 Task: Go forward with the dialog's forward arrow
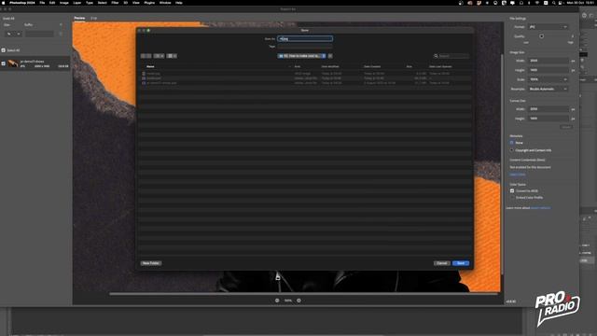(149, 56)
